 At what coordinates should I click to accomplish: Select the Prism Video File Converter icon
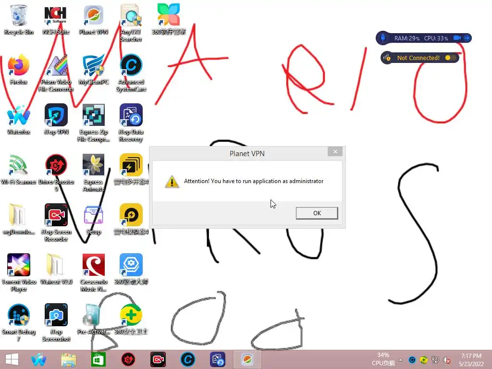(56, 73)
